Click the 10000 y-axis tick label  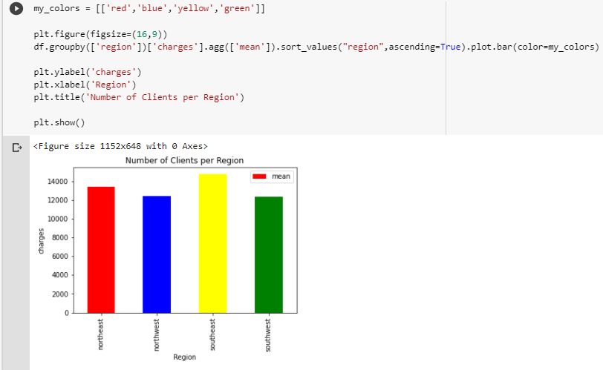click(x=57, y=219)
